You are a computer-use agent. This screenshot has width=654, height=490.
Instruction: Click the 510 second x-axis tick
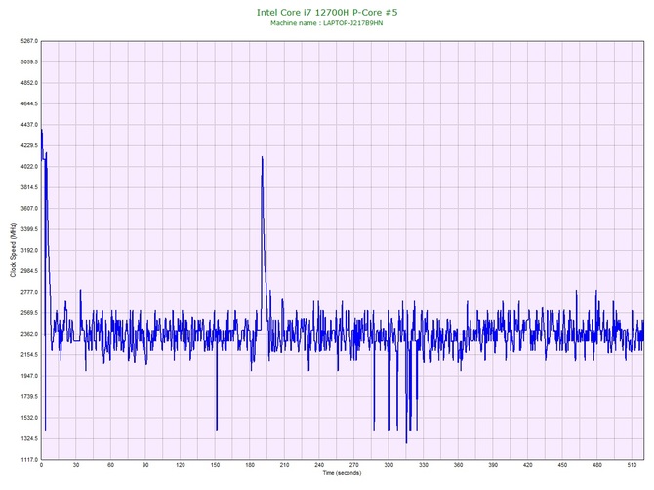(x=632, y=465)
